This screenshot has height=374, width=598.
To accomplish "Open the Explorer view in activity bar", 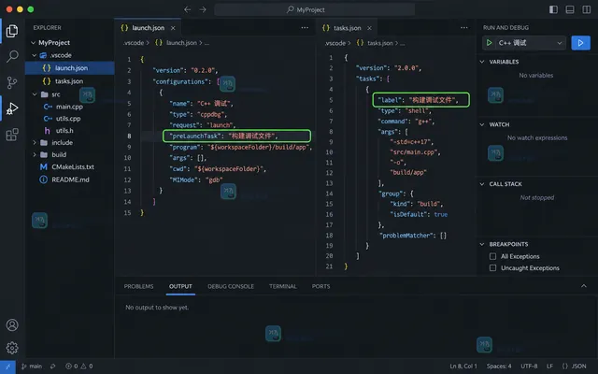I will tap(12, 31).
